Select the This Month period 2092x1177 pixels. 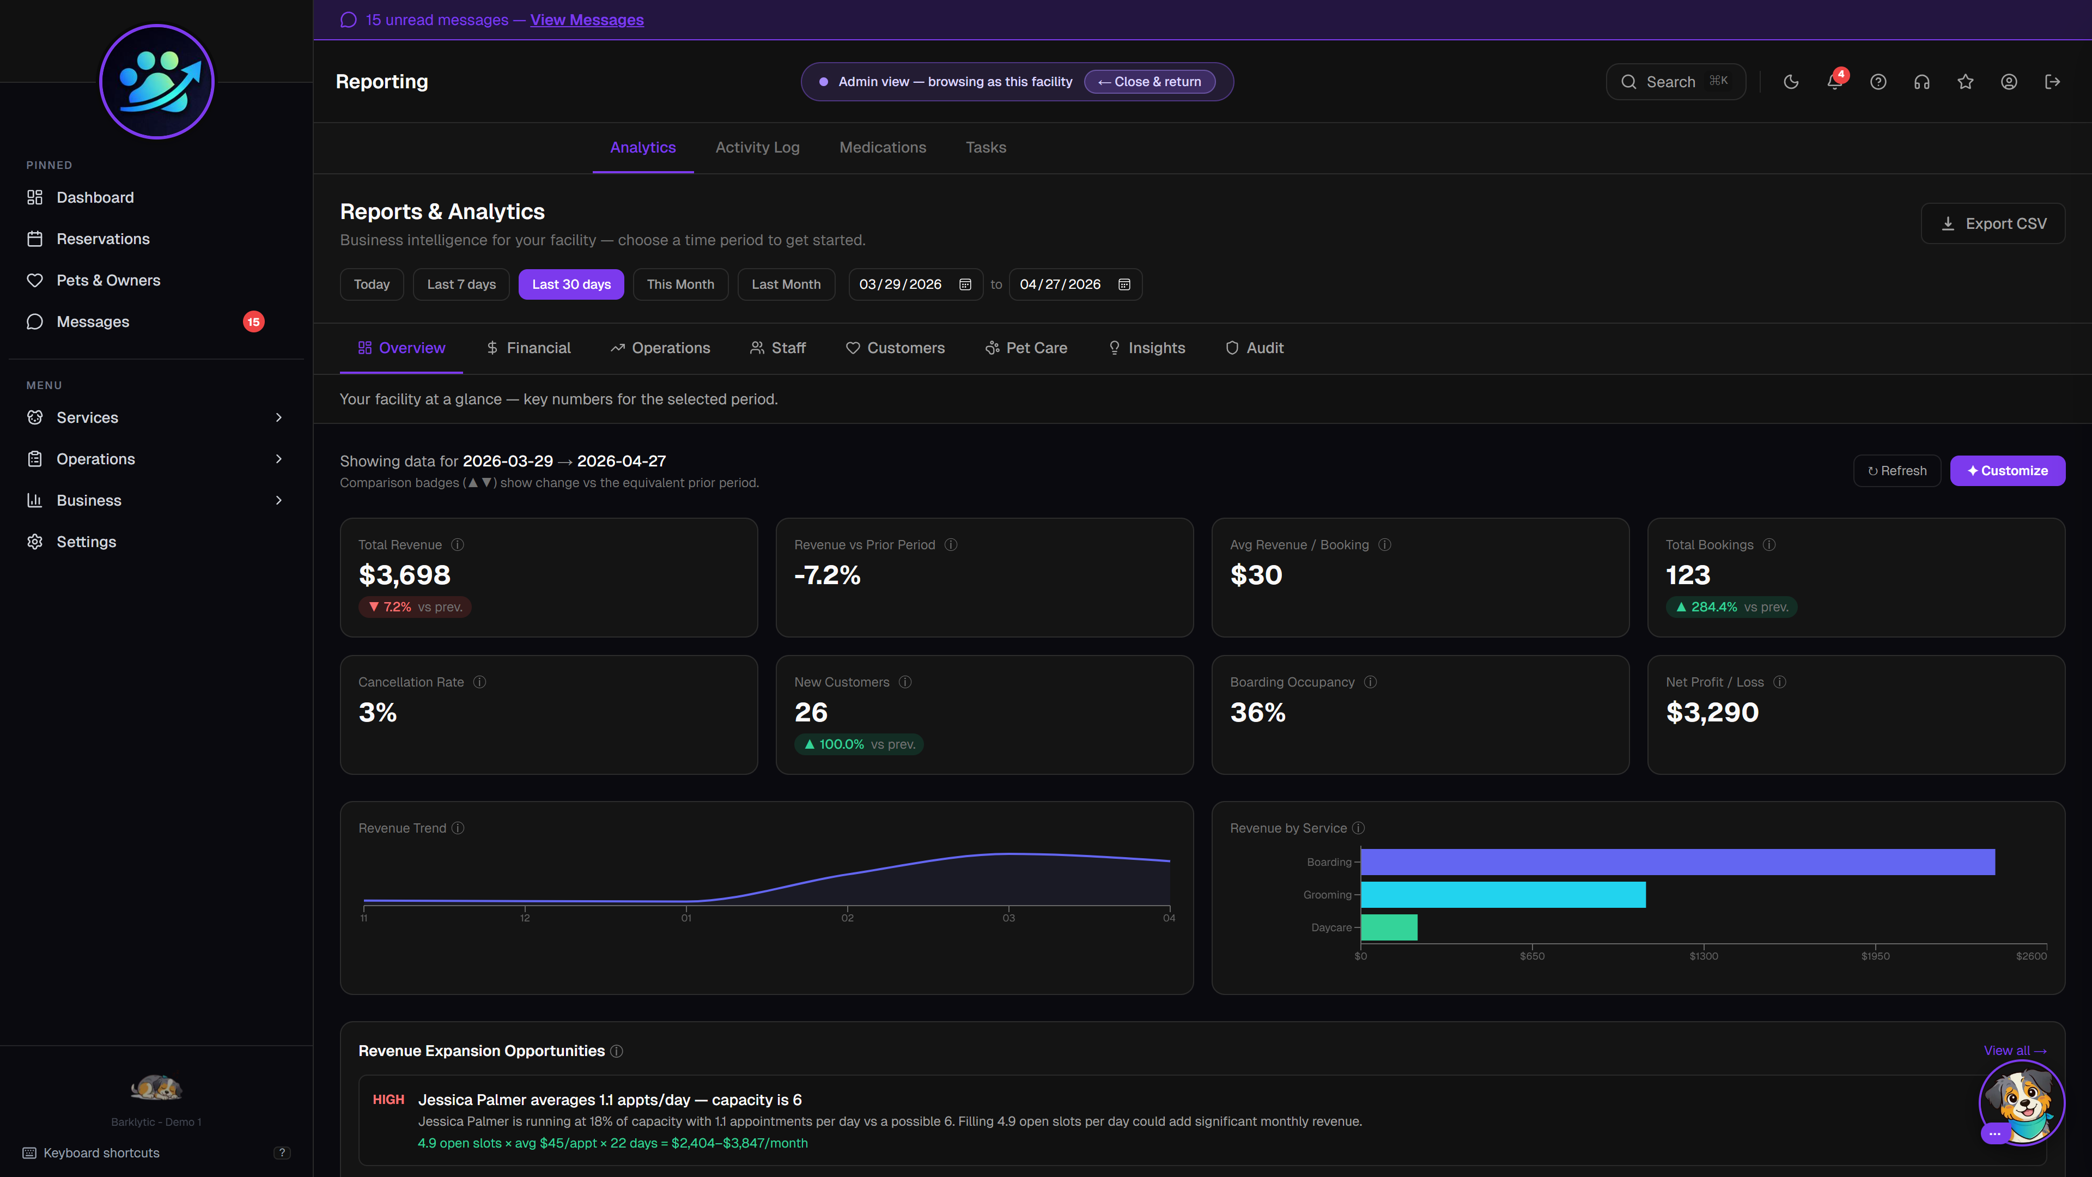(x=680, y=284)
